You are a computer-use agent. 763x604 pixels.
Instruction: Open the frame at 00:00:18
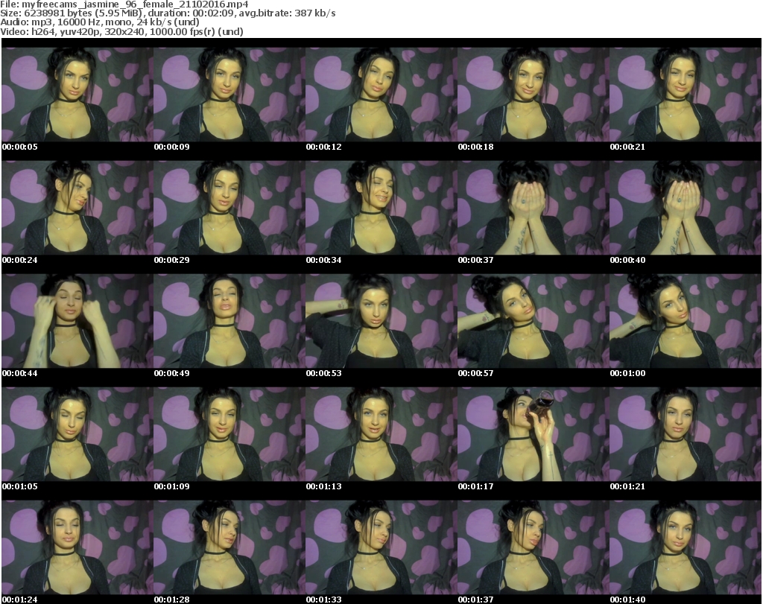(533, 95)
